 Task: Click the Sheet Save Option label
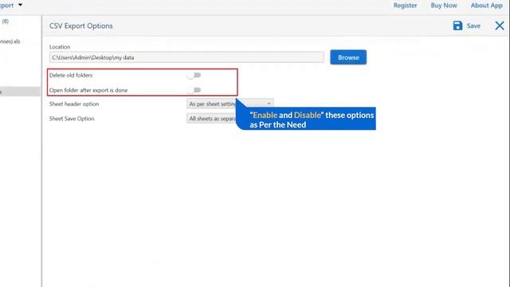coord(72,119)
